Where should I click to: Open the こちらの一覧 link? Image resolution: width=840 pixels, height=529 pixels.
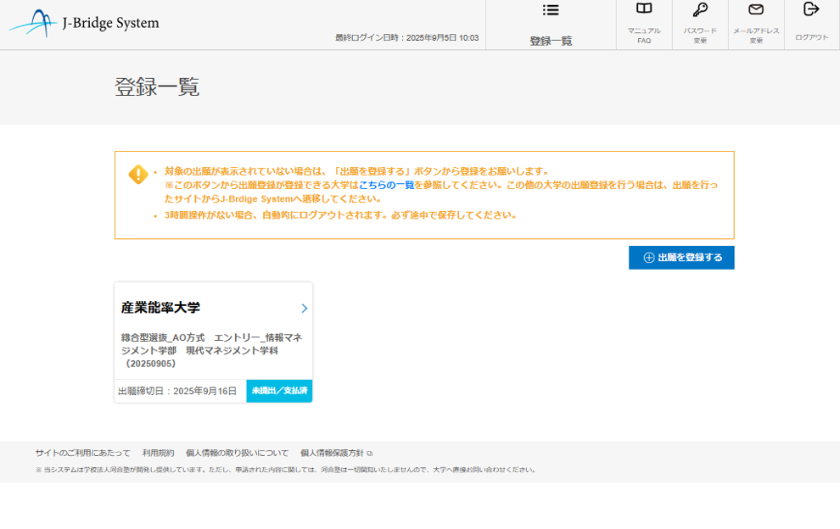click(386, 185)
